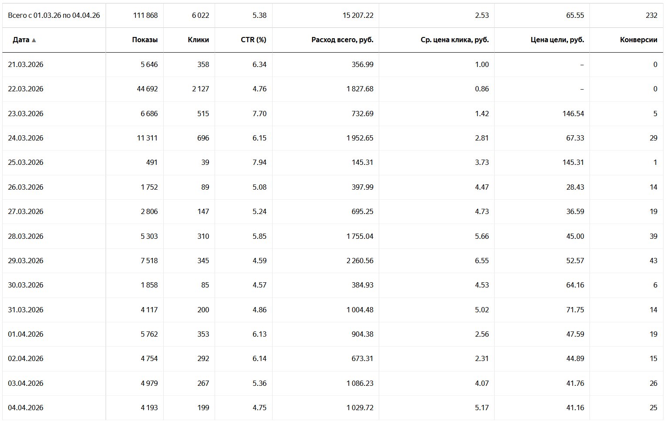This screenshot has width=667, height=428.
Task: Click the CTR (%) column header
Action: [x=253, y=40]
